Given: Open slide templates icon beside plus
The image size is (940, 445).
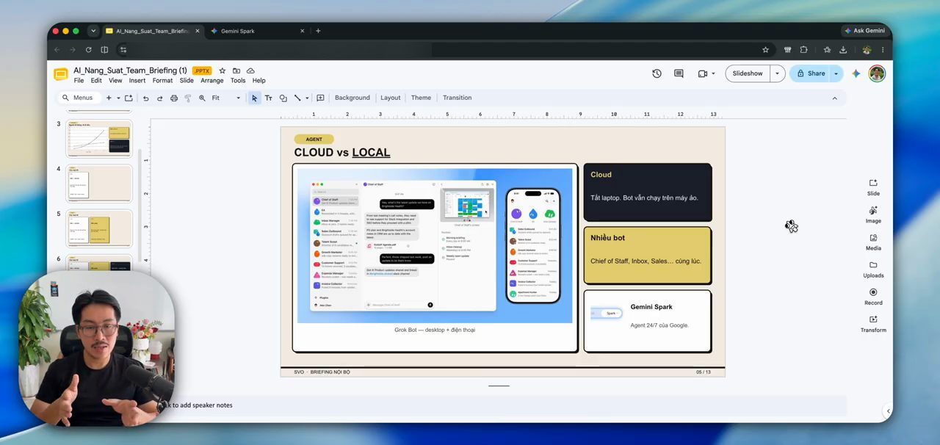Looking at the screenshot, I should coord(129,98).
